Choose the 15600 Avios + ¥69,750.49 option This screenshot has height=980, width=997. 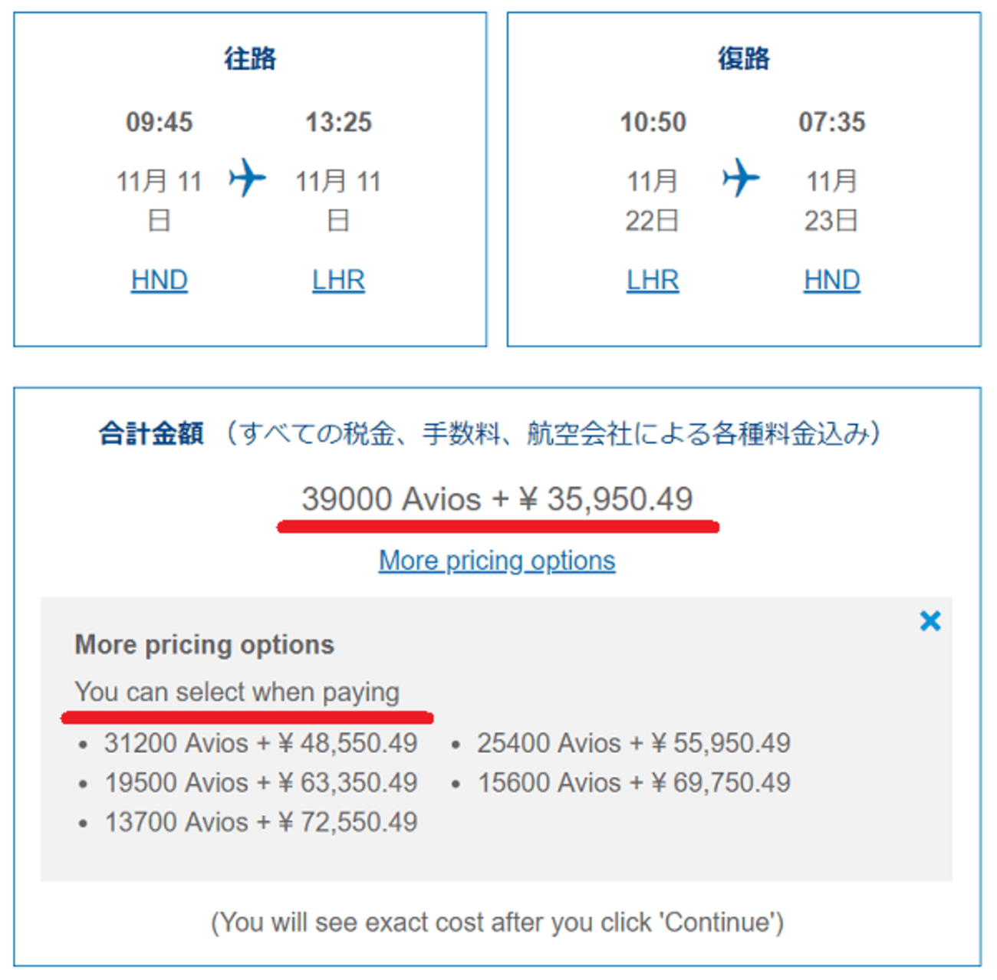633,783
